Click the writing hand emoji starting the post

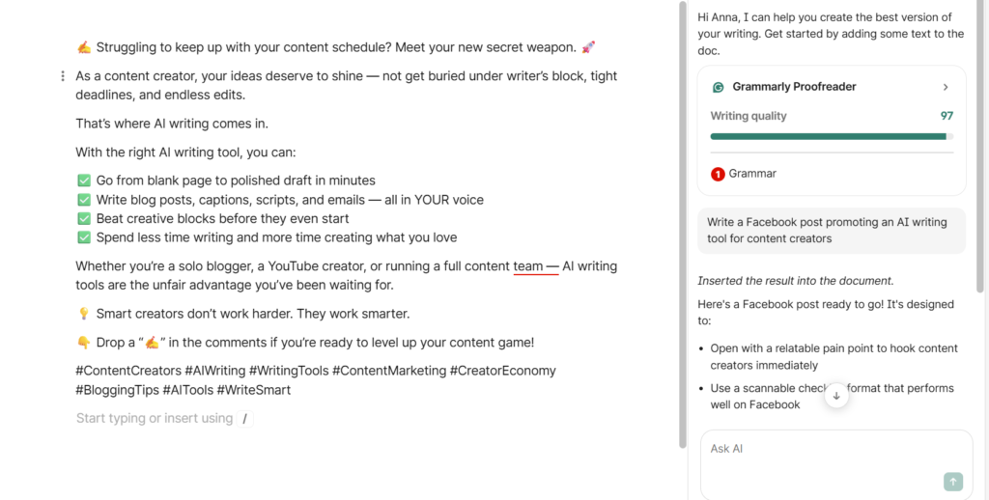click(x=84, y=47)
